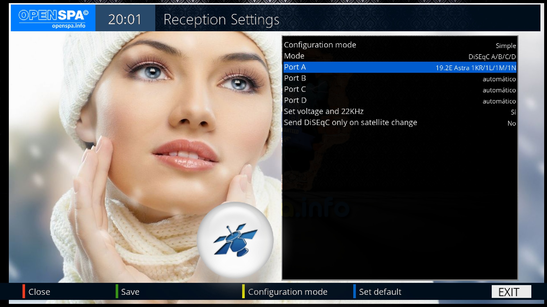Change Port C's automático value
Viewport: 547px width, 307px height.
point(499,90)
